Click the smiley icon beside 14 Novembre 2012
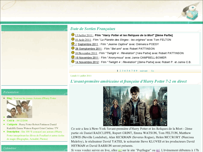203x152 pixels. point(73,61)
